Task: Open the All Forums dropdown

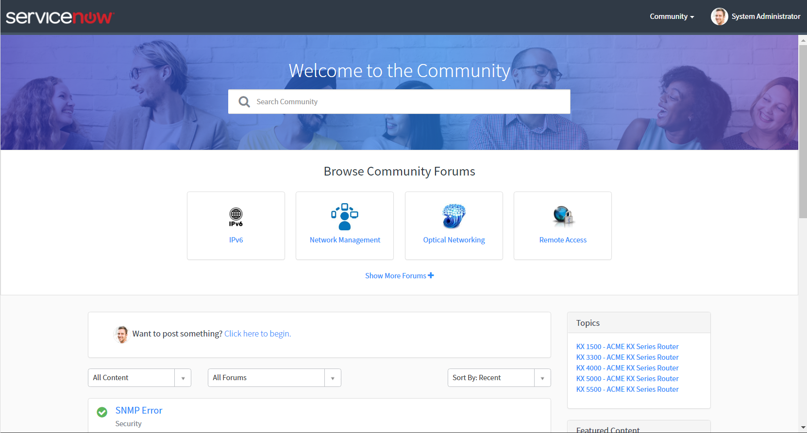Action: coord(274,378)
